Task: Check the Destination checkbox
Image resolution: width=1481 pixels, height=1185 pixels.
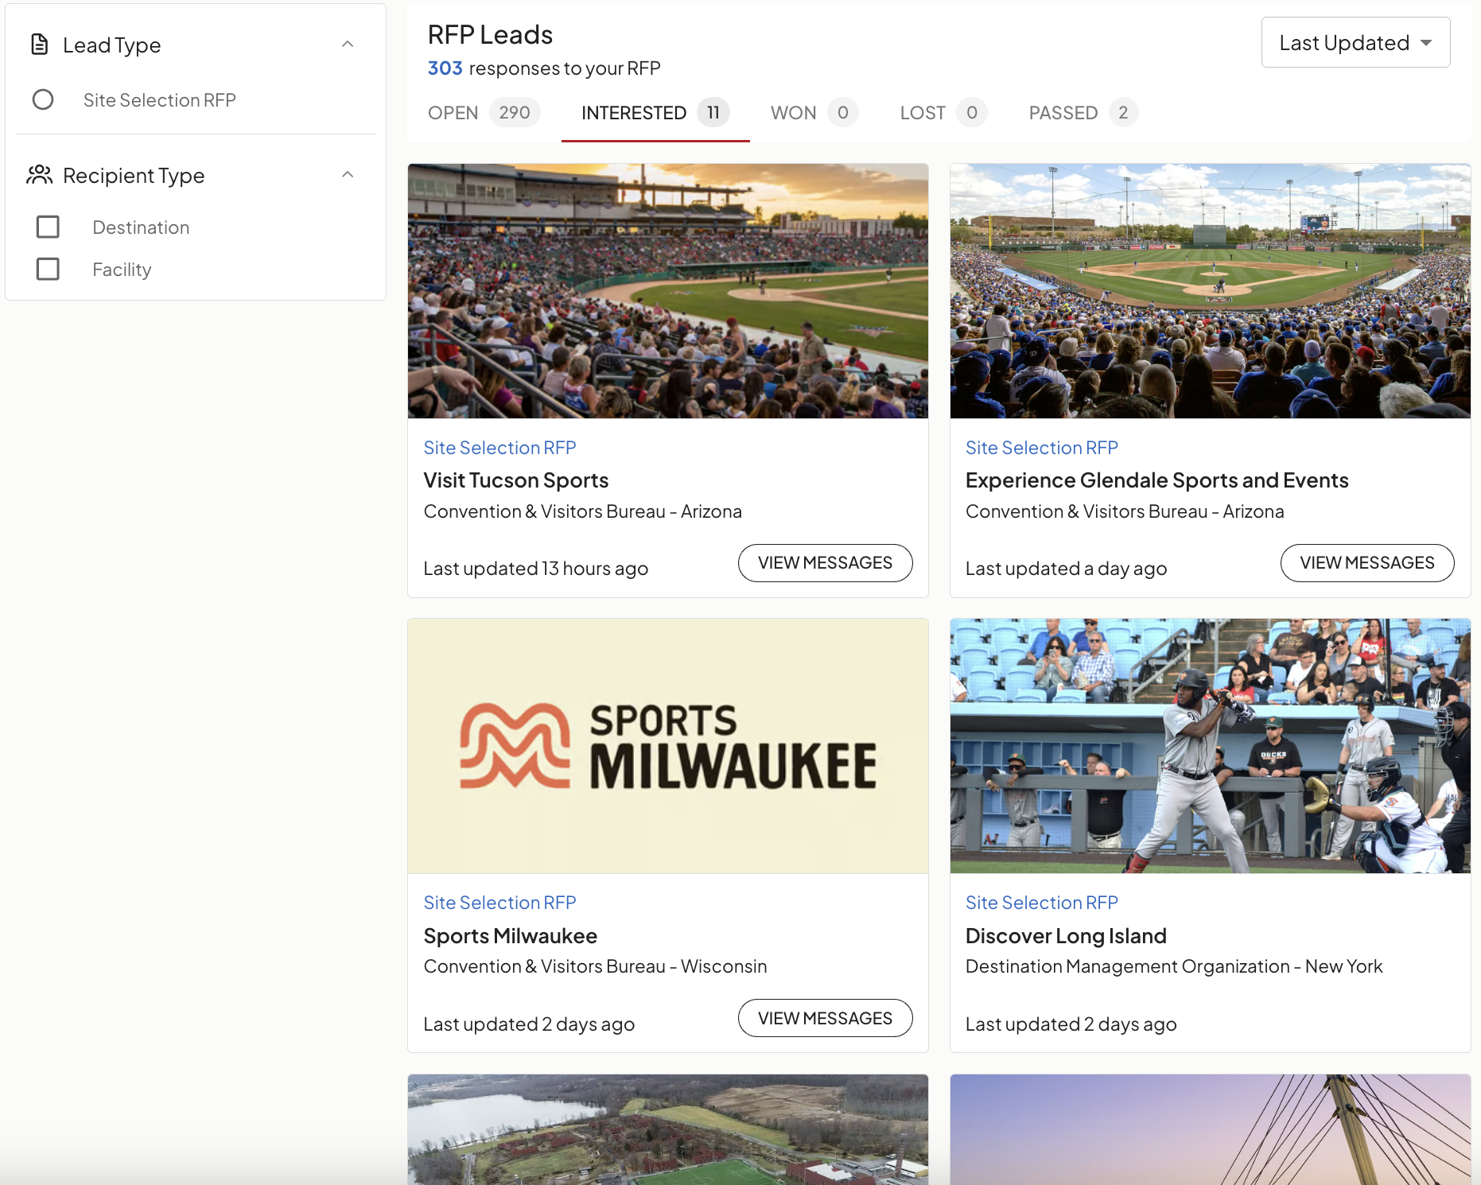Action: (48, 227)
